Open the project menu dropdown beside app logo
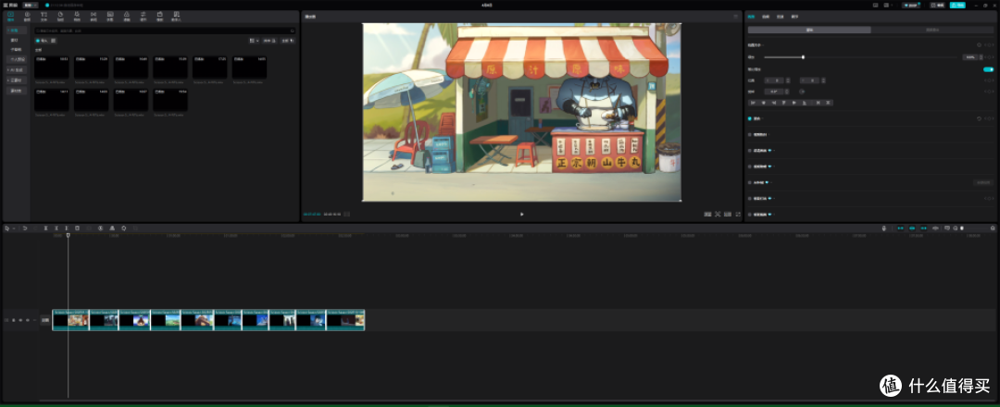Image resolution: width=1000 pixels, height=407 pixels. click(30, 5)
